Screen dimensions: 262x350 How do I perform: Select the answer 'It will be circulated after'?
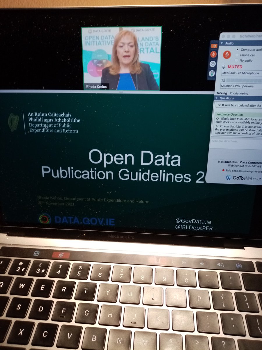(240, 106)
